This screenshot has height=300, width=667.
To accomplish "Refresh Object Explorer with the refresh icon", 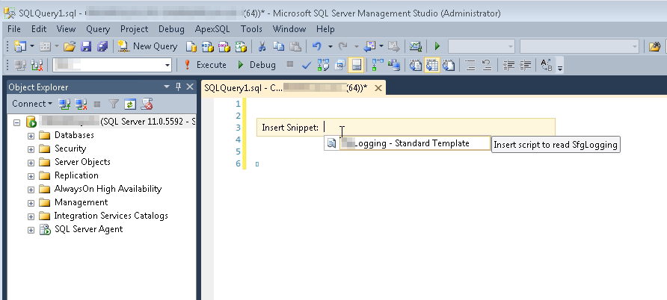I will coord(130,104).
